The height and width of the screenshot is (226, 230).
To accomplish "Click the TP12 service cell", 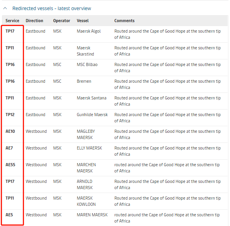I will pos(10,115).
